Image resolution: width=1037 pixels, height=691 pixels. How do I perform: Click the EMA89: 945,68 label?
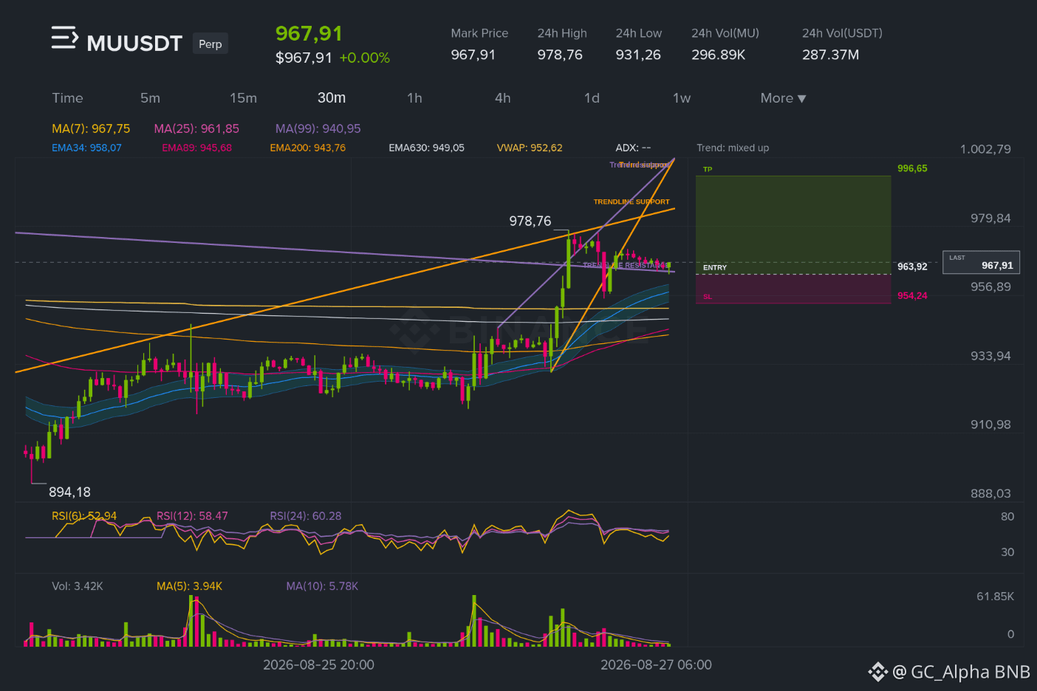[x=196, y=148]
